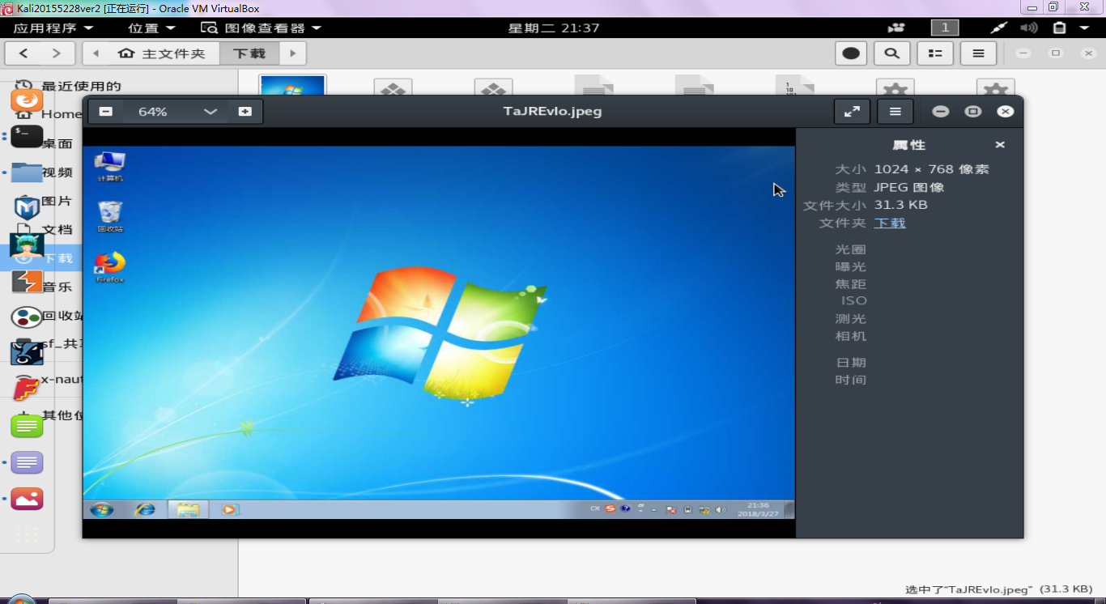
Task: Open the purple text editor in dock
Action: (x=27, y=462)
